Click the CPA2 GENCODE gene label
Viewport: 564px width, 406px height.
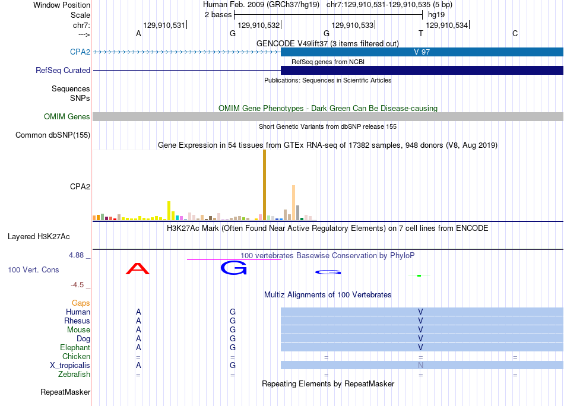[x=80, y=52]
